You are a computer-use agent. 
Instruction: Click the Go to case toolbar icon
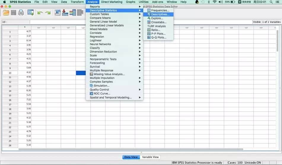point(58,12)
